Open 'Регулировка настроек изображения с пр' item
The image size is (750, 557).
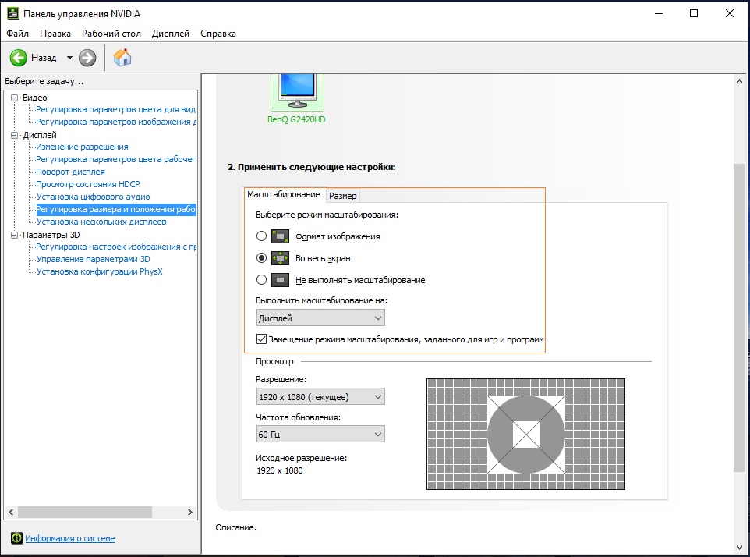coord(116,247)
